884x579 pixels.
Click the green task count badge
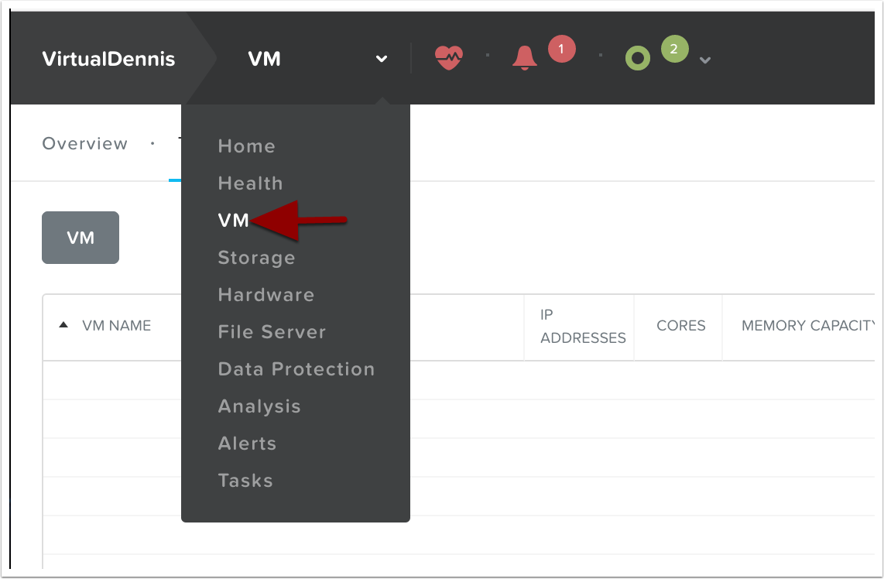674,50
